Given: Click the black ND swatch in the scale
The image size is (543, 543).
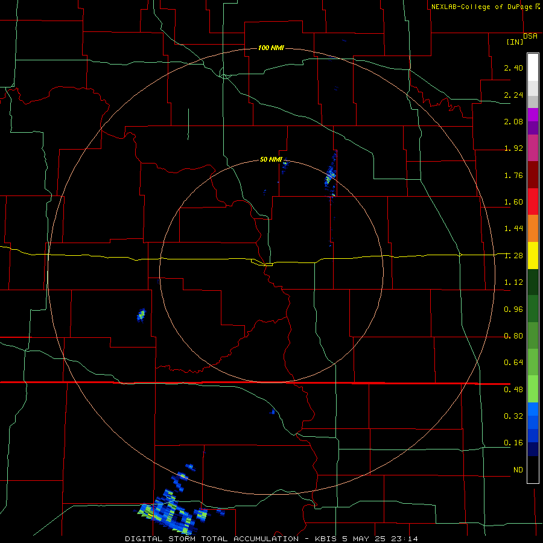Looking at the screenshot, I should pos(533,469).
